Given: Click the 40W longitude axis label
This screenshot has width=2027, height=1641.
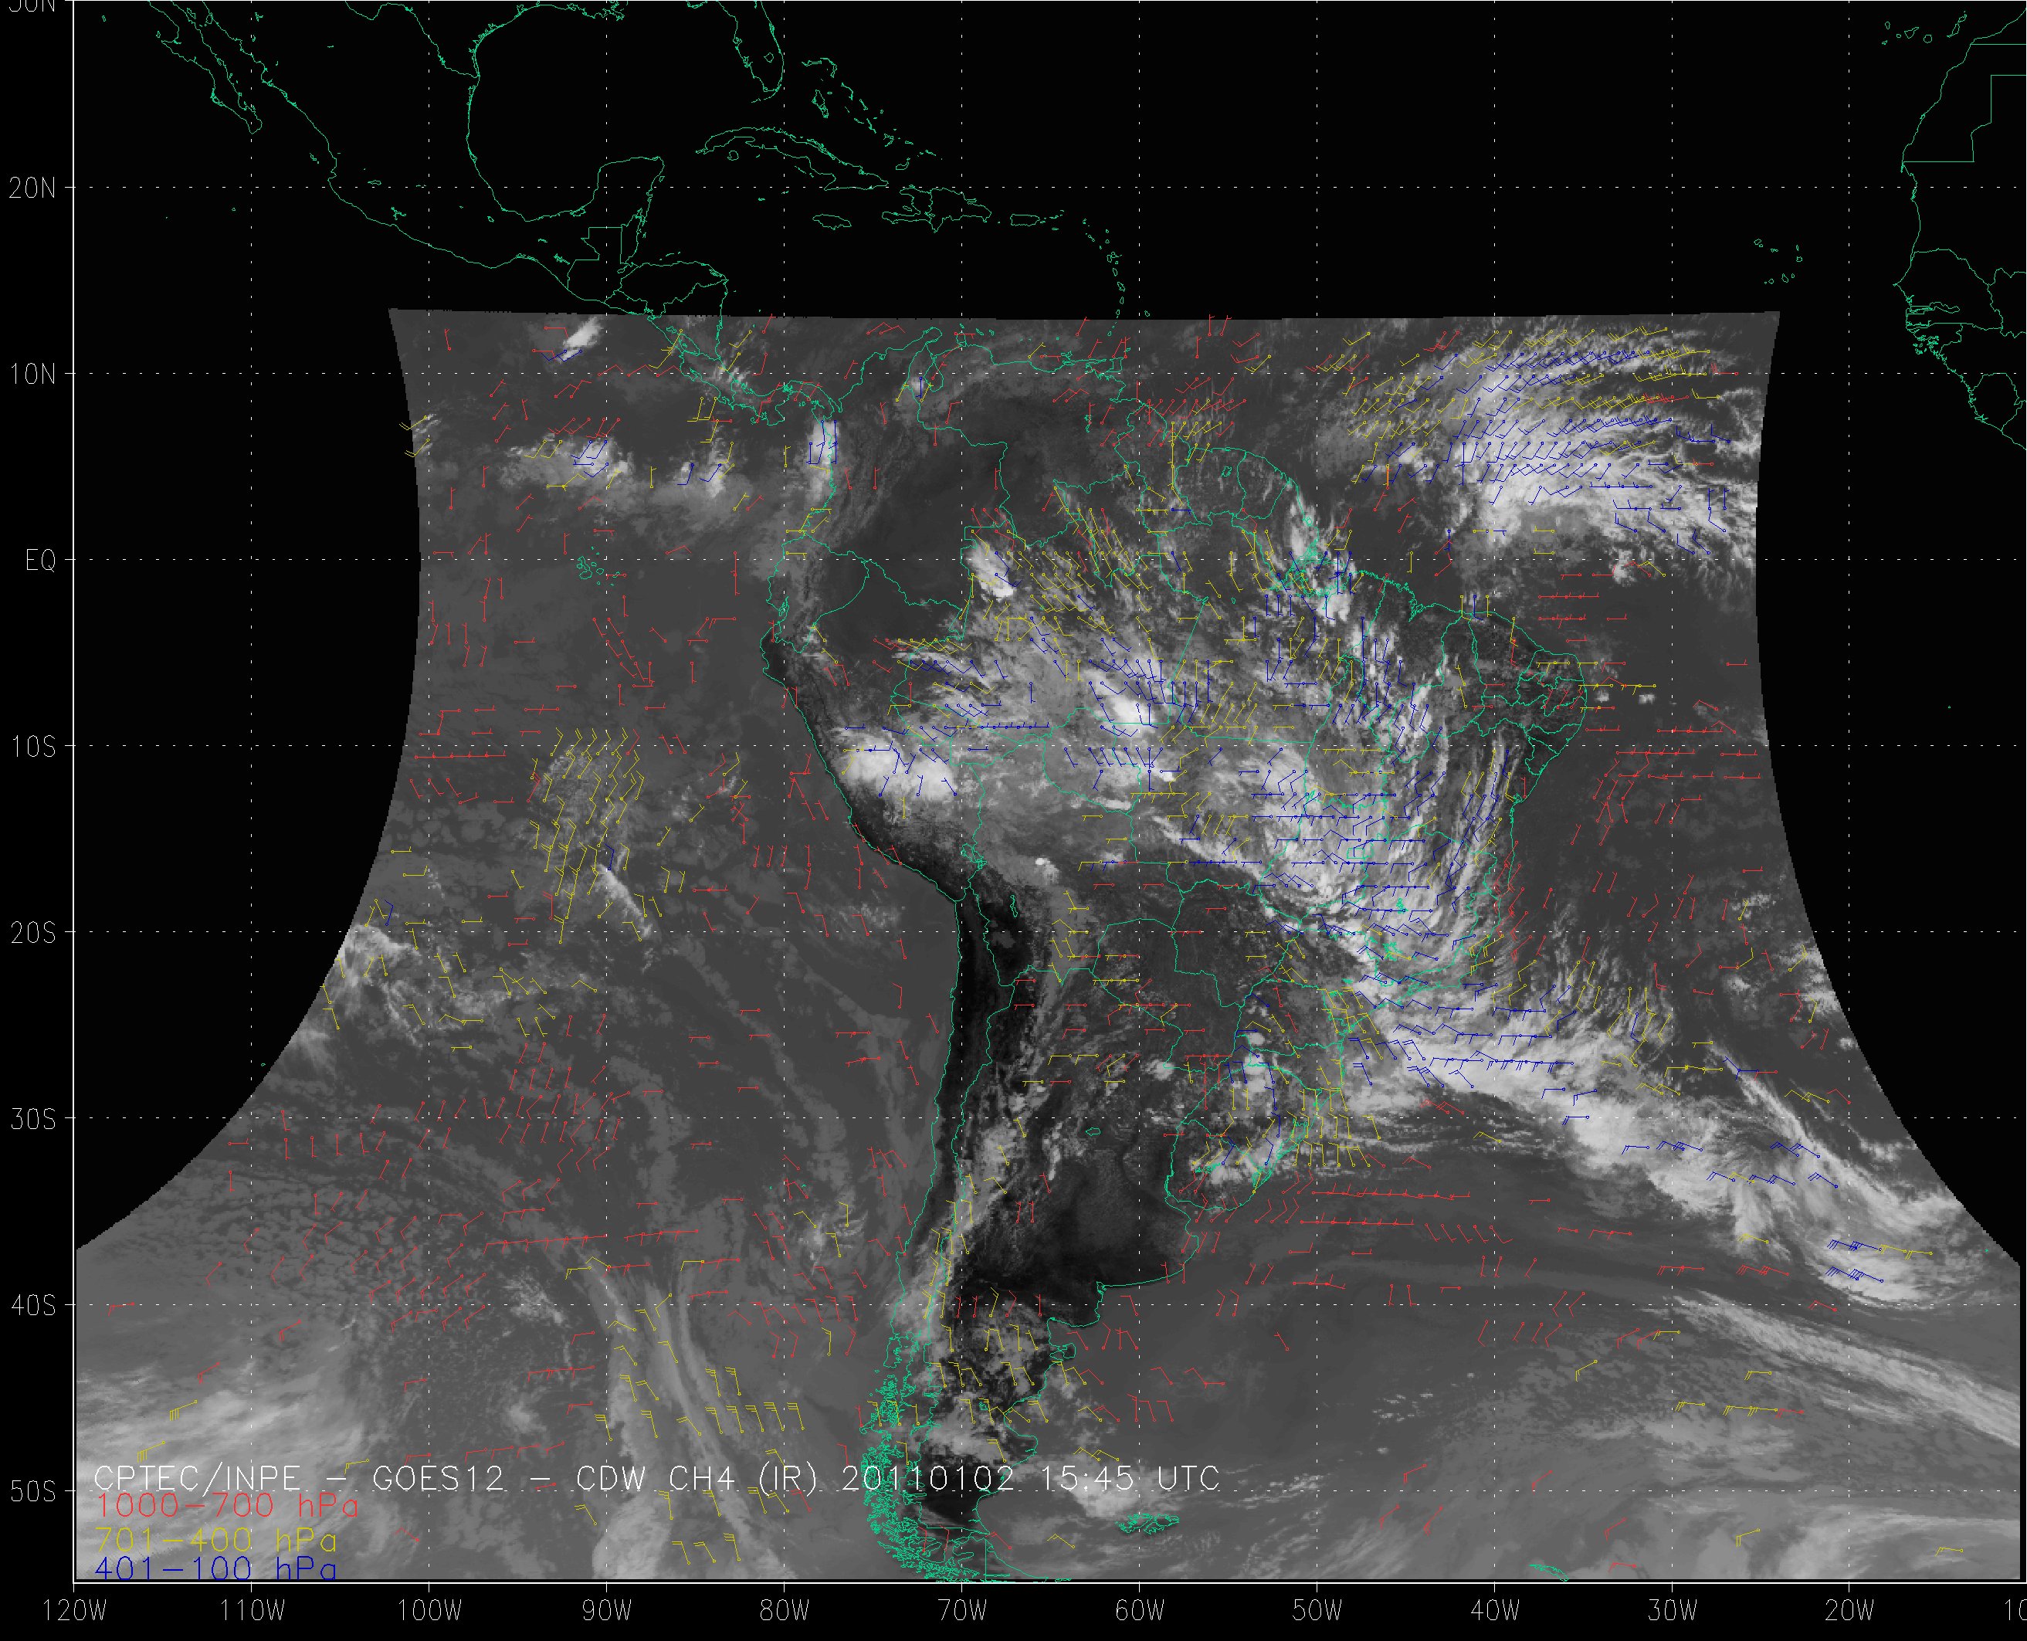Looking at the screenshot, I should tap(1495, 1611).
